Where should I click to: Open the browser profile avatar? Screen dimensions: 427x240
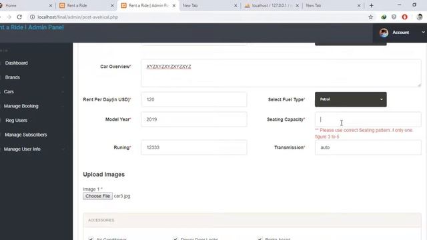pos(420,17)
